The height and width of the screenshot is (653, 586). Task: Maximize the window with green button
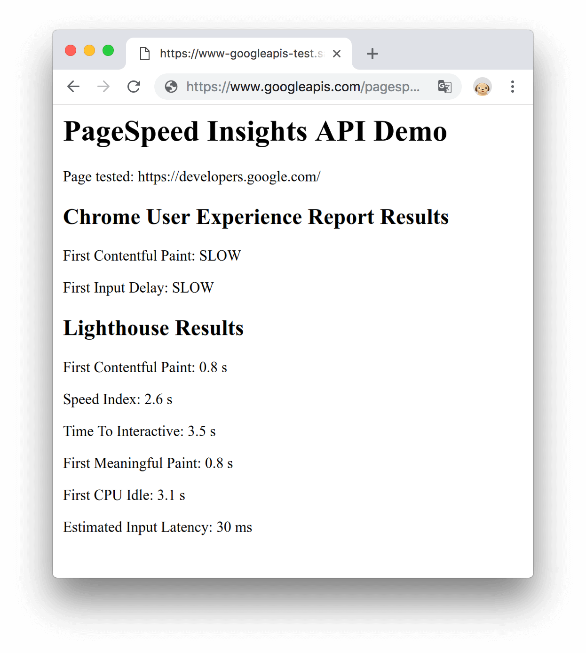tap(108, 50)
